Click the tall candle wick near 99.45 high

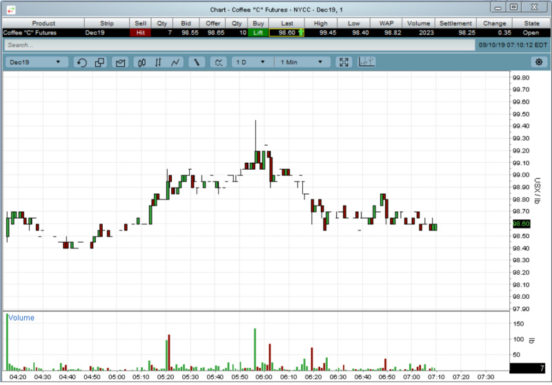point(255,135)
